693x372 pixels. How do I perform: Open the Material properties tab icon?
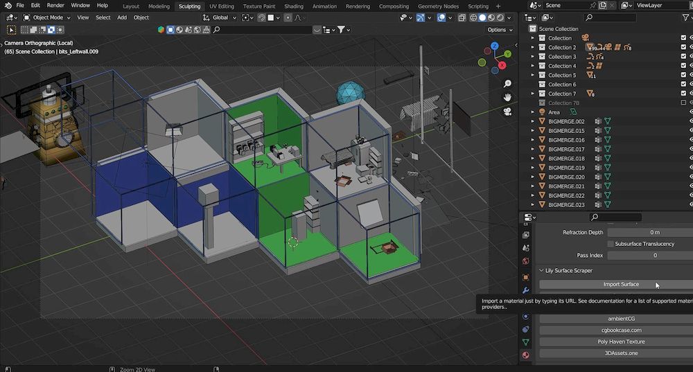526,355
